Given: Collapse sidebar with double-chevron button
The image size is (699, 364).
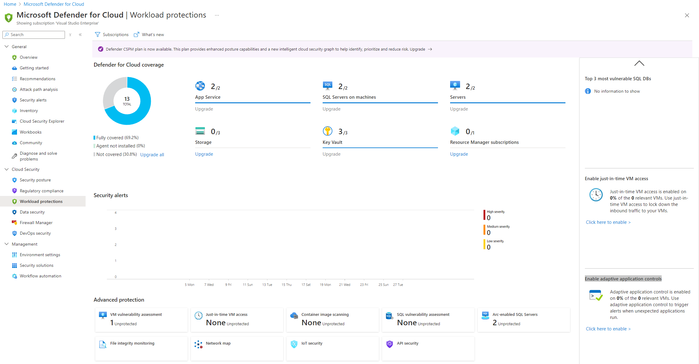Looking at the screenshot, I should coord(80,35).
